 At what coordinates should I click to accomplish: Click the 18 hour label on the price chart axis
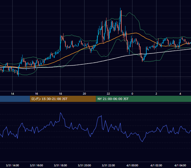tap(60, 94)
